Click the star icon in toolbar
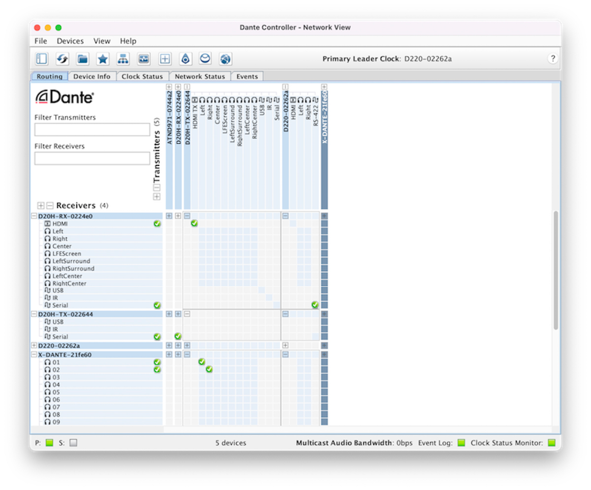The height and width of the screenshot is (490, 591). (103, 59)
